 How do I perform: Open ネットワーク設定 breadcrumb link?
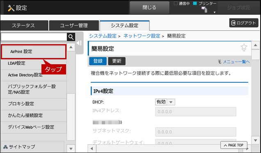(142, 36)
